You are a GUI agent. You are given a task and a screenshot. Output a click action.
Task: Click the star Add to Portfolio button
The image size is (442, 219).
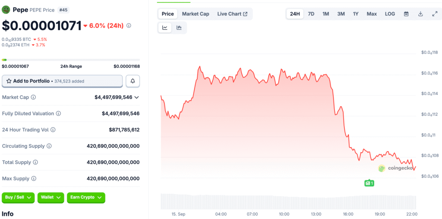pos(62,81)
